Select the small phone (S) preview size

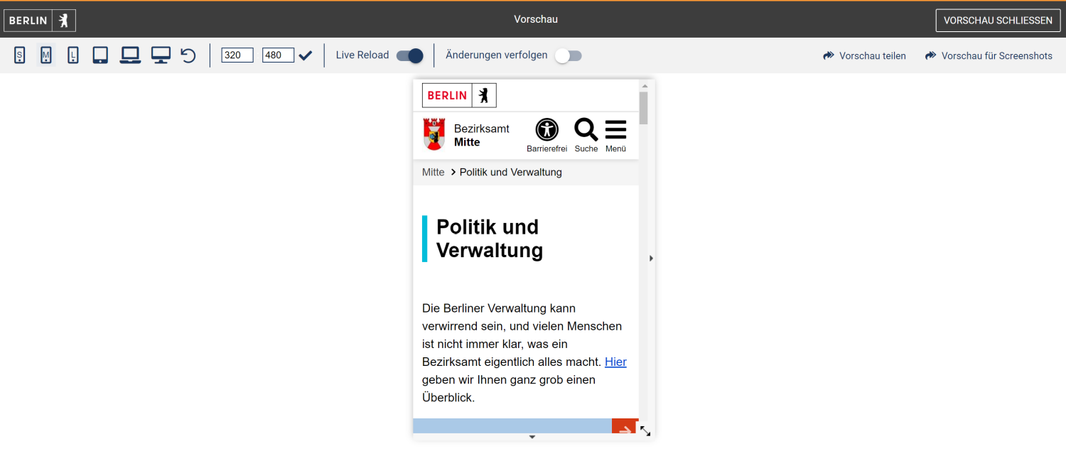click(19, 55)
